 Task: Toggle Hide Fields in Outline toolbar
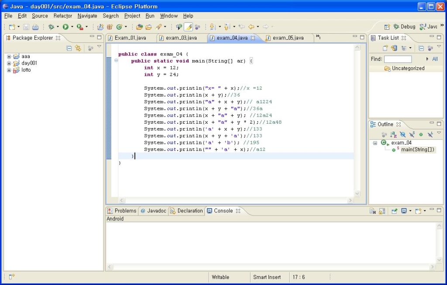coord(402,134)
